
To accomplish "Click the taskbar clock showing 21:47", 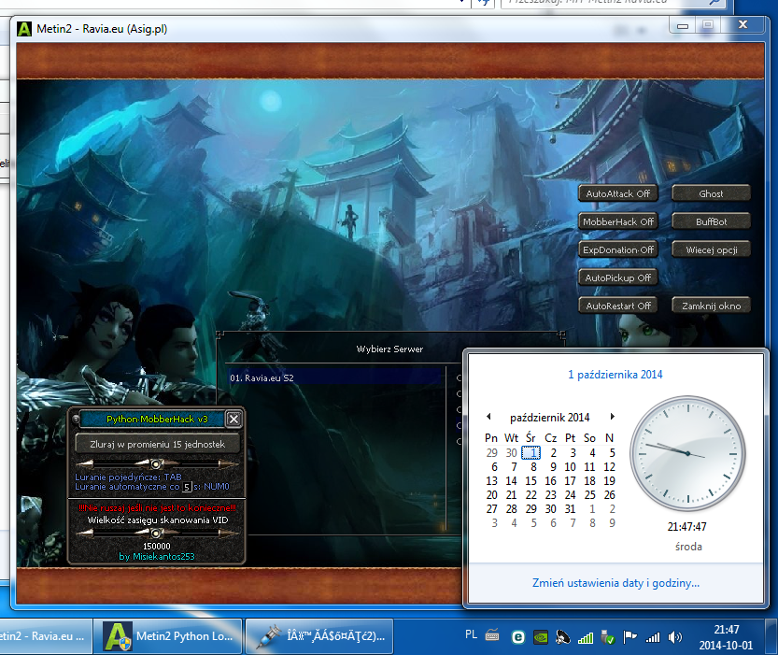I will pyautogui.click(x=727, y=637).
